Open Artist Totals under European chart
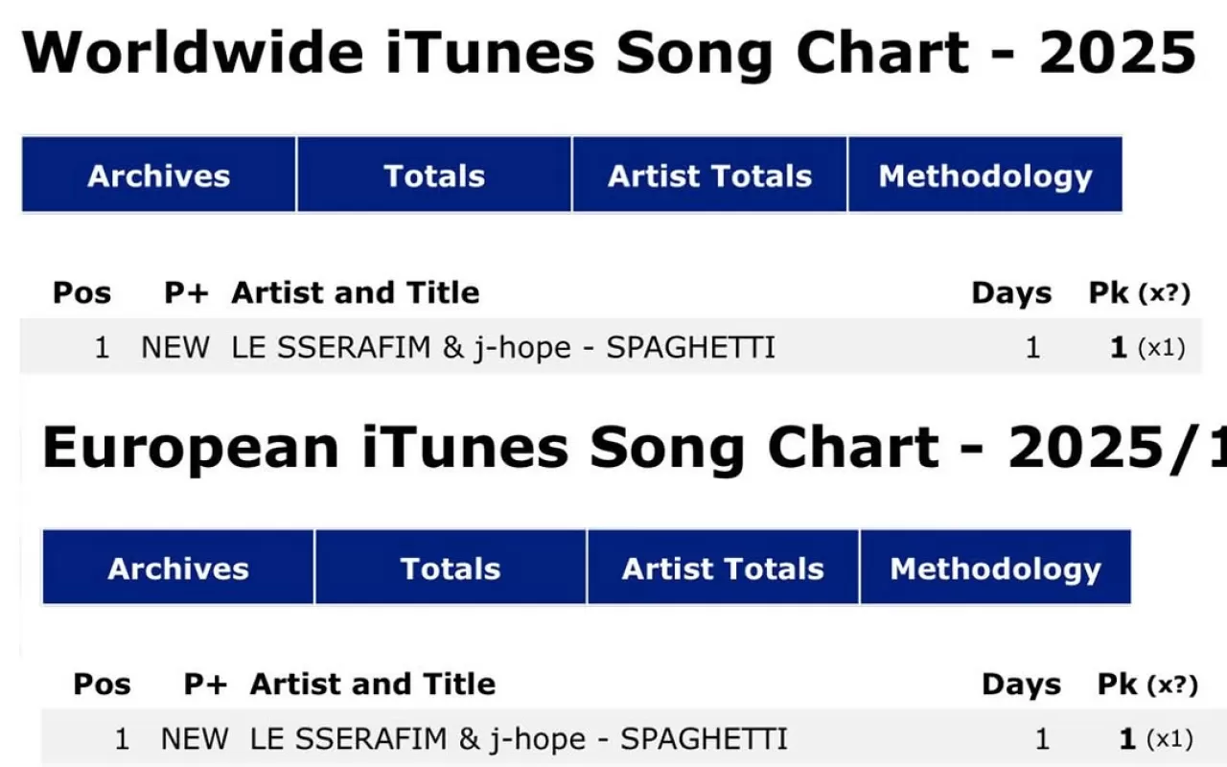 pos(723,568)
